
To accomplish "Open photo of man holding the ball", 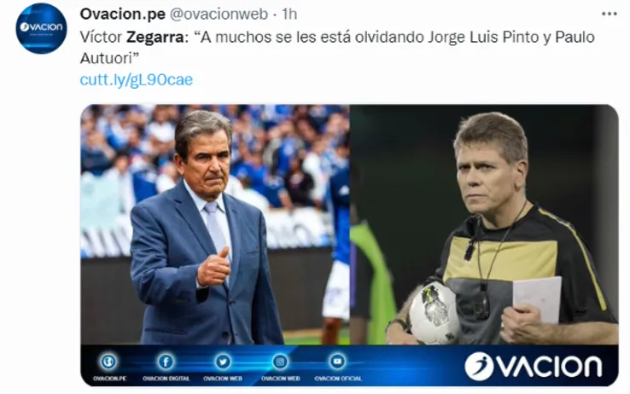I will [484, 224].
